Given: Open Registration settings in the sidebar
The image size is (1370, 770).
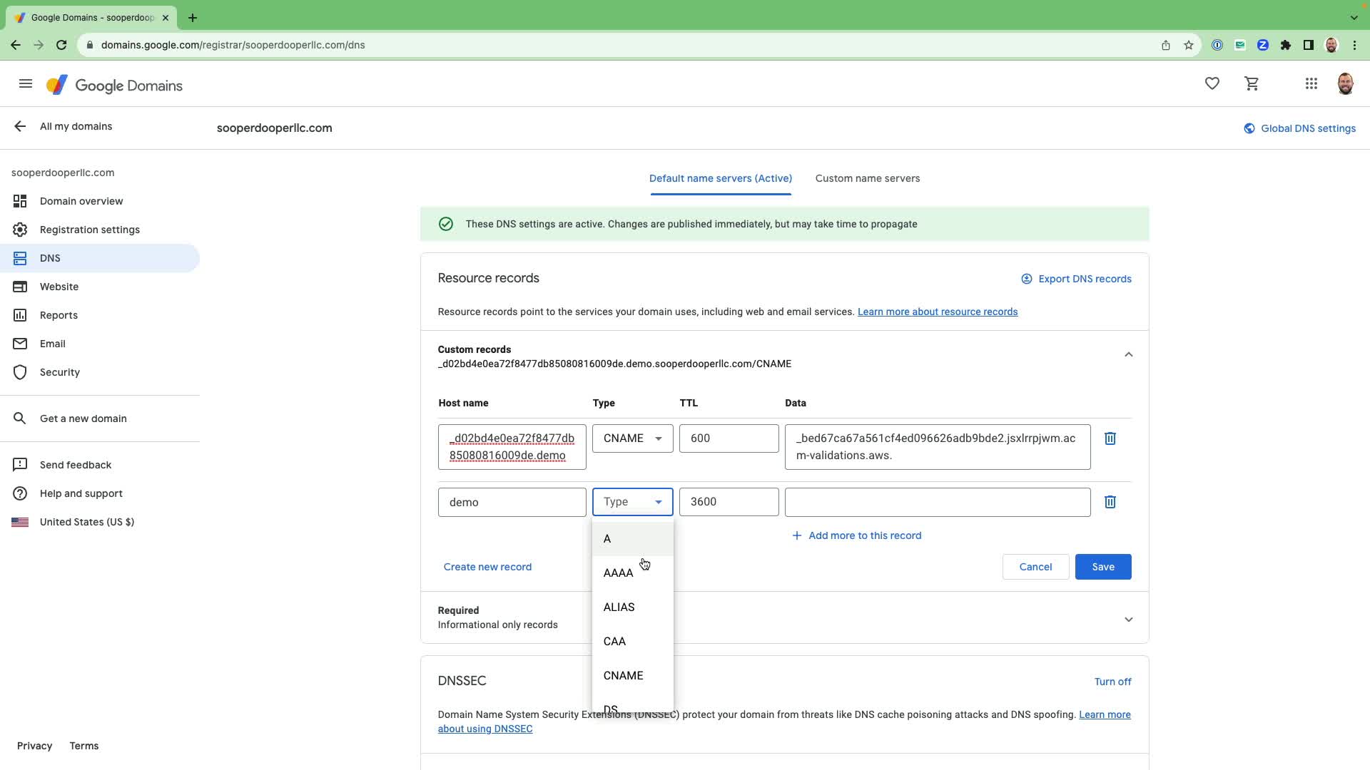Looking at the screenshot, I should coord(90,230).
